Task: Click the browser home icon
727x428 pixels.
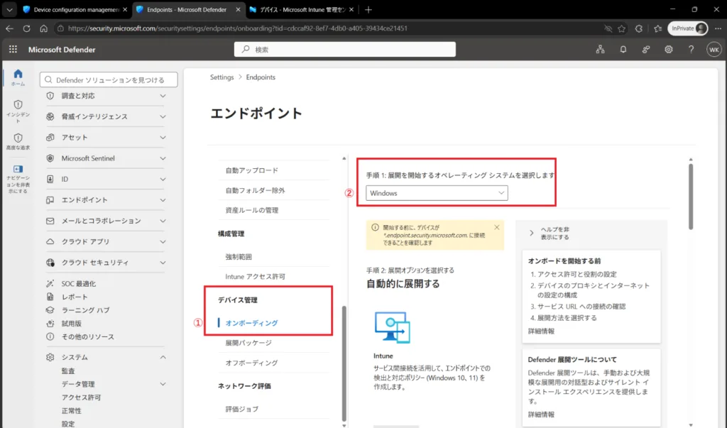Action: pos(43,28)
